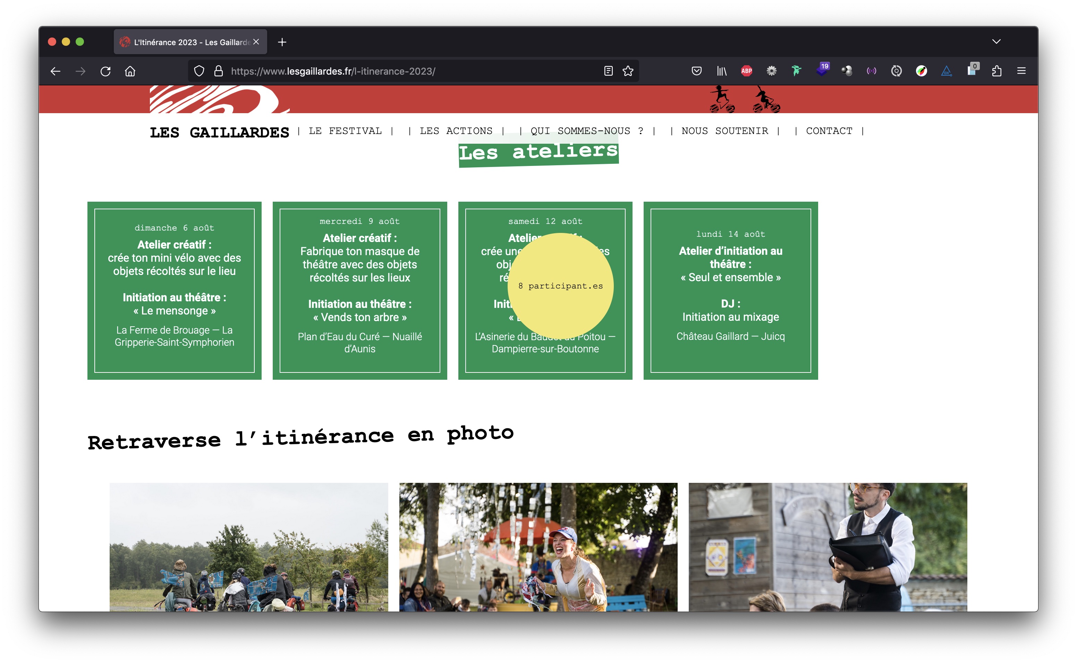This screenshot has height=663, width=1077.
Task: Reload the current page
Action: 105,71
